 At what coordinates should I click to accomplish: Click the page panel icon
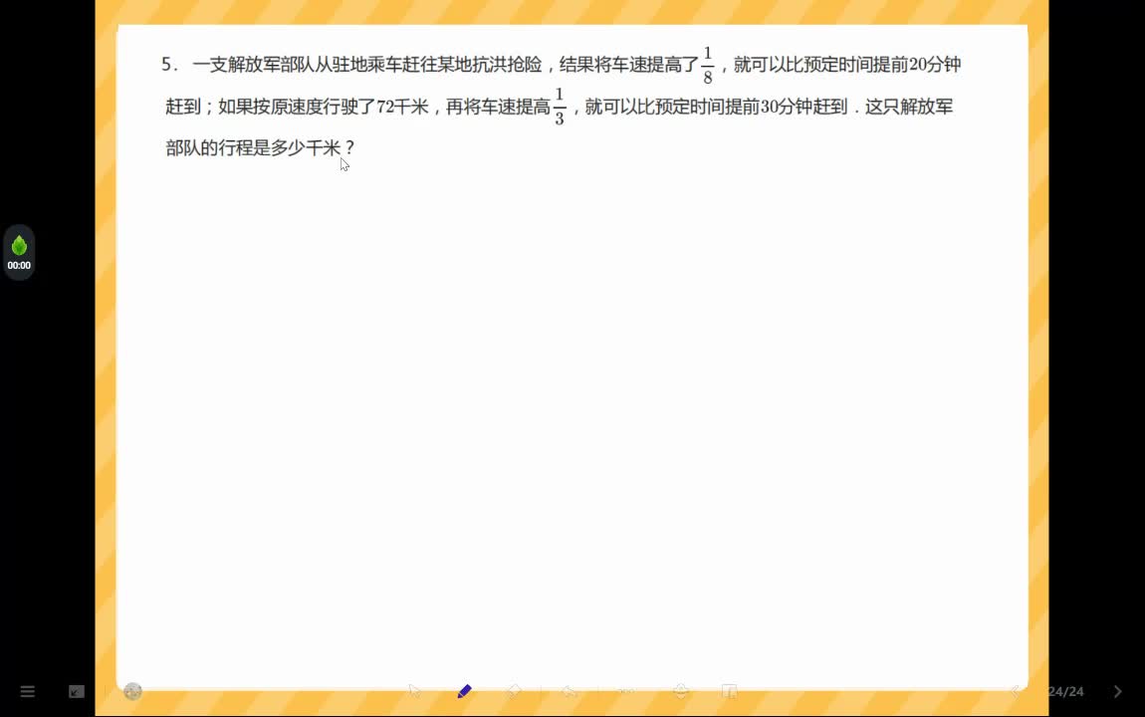click(730, 691)
